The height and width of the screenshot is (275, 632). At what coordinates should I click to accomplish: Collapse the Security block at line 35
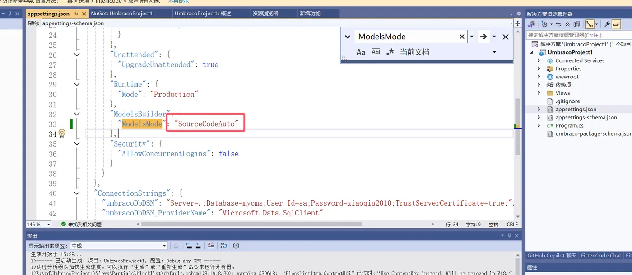(x=77, y=144)
